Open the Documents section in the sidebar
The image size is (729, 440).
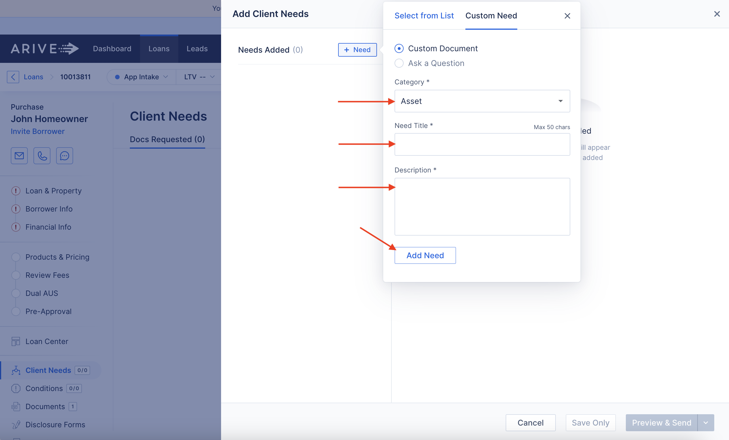click(x=45, y=406)
